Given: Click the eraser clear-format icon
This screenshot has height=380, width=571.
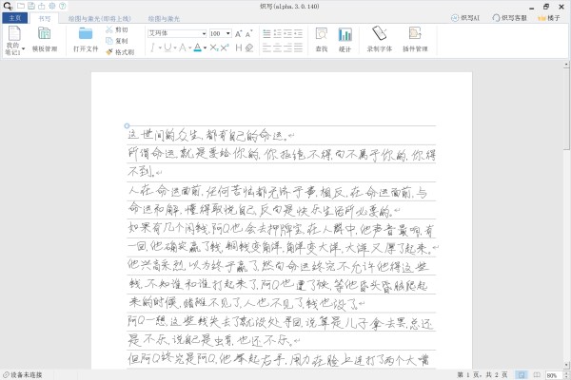Looking at the screenshot, I should pos(249,46).
